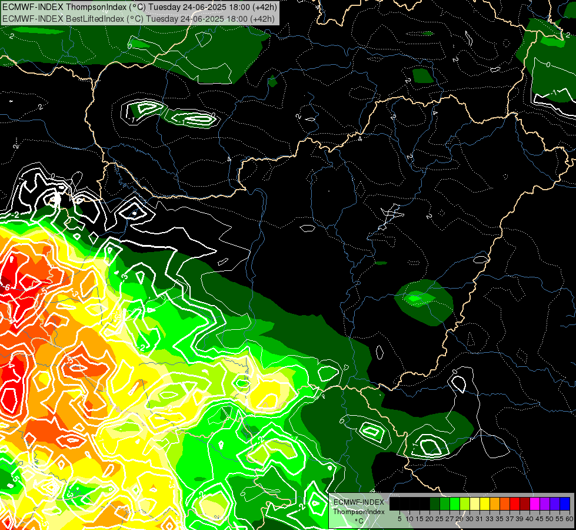Select the bright red 37-39 legend swatch

point(515,504)
